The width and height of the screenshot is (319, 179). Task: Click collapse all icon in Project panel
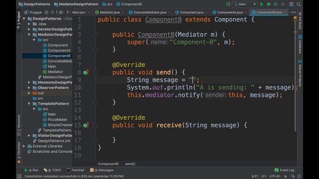coord(52,12)
